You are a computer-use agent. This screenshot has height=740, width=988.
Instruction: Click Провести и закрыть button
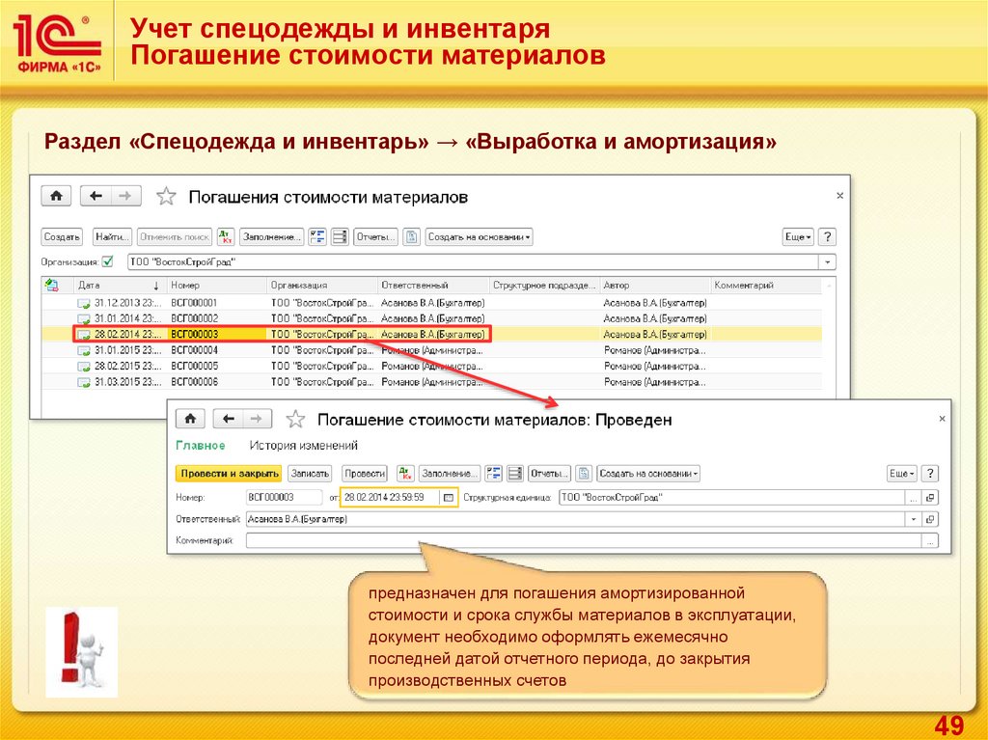point(230,474)
